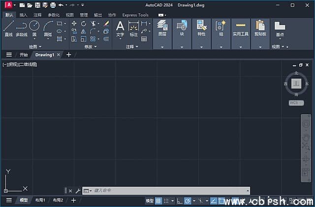Expand the 注释 panel dropdown
The height and width of the screenshot is (207, 315).
pos(132,47)
